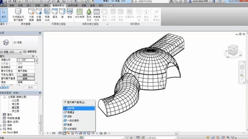Toggle Show Crop Region on view control bar
Image resolution: width=248 pixels, height=139 pixels.
coord(84,133)
